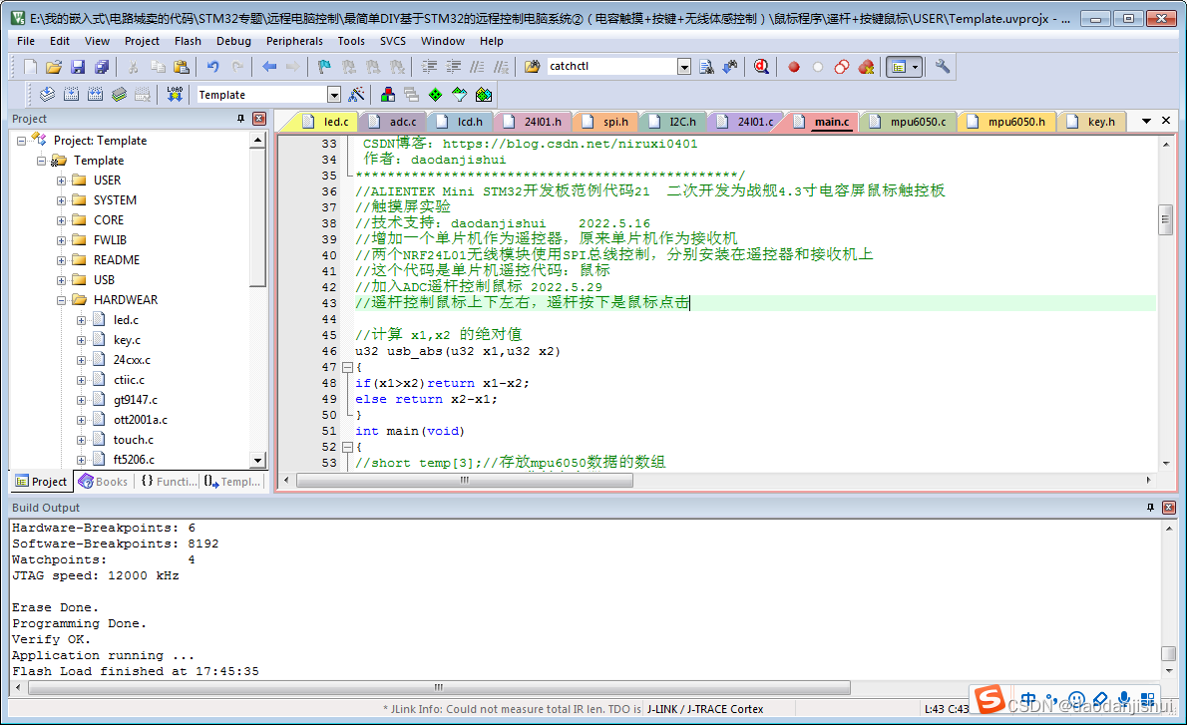Image resolution: width=1187 pixels, height=725 pixels.
Task: Click the Select Software Packs icon
Action: point(460,95)
